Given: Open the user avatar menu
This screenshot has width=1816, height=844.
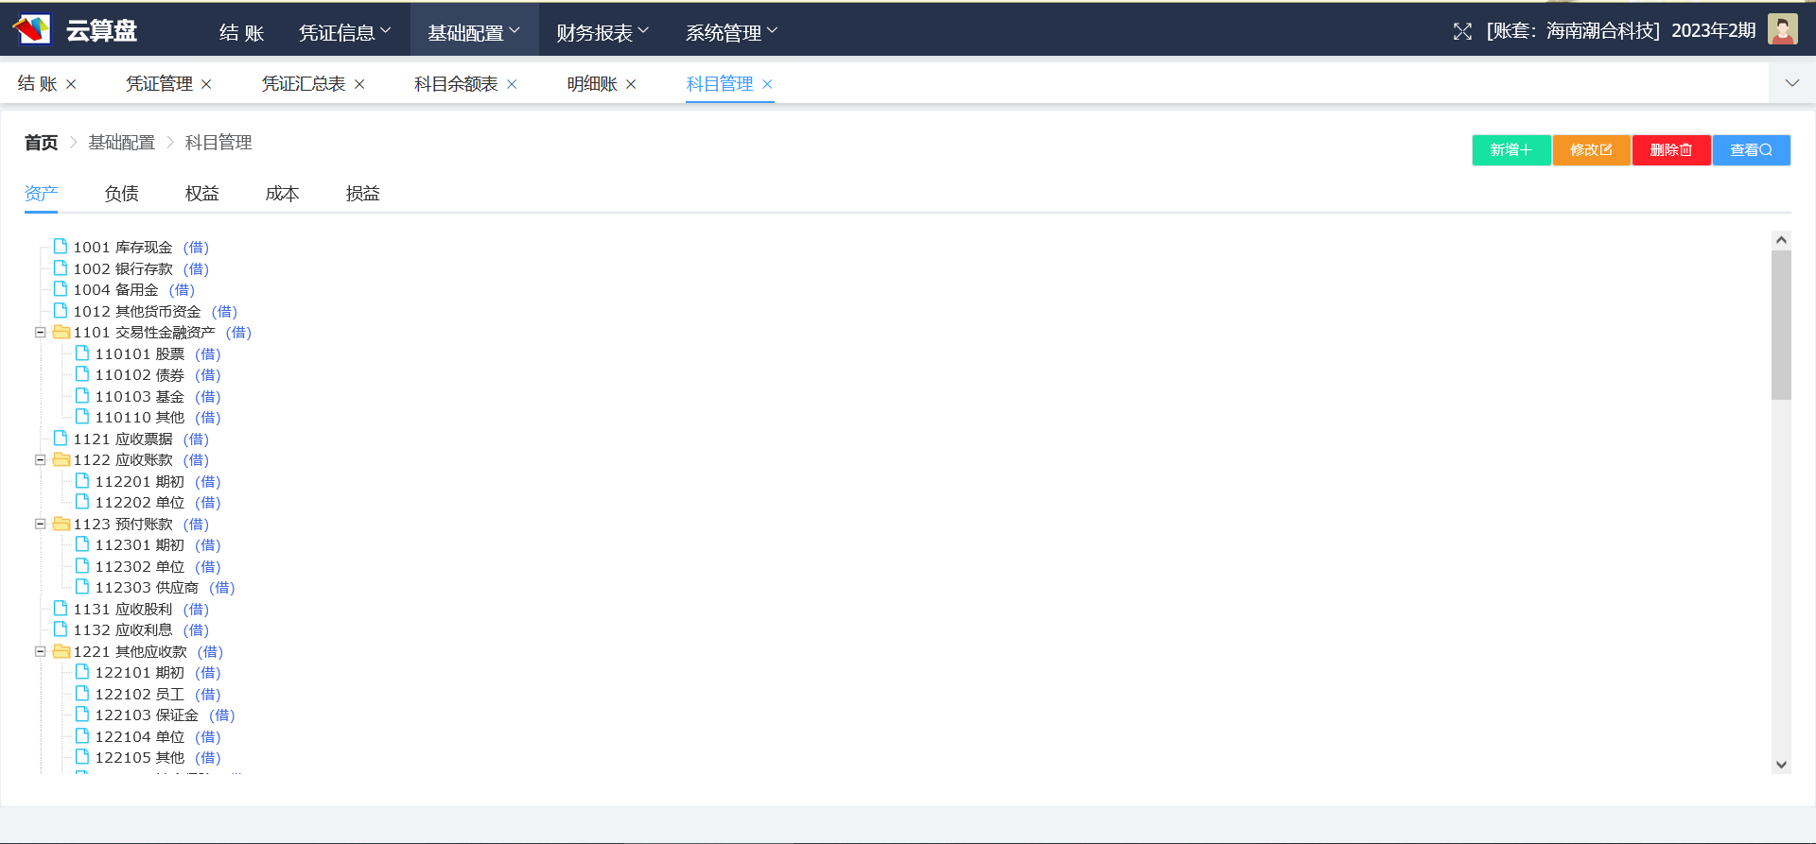Looking at the screenshot, I should tap(1782, 29).
